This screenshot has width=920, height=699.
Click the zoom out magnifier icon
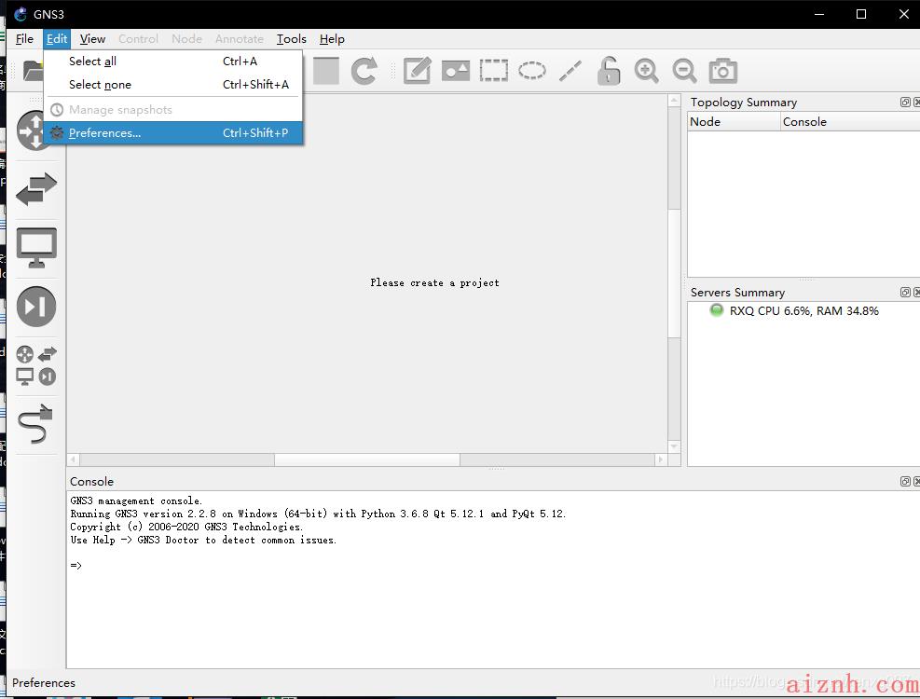click(x=684, y=71)
